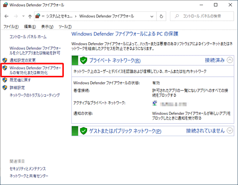Refresh the control panel page
The height and width of the screenshot is (185, 238).
point(161,16)
